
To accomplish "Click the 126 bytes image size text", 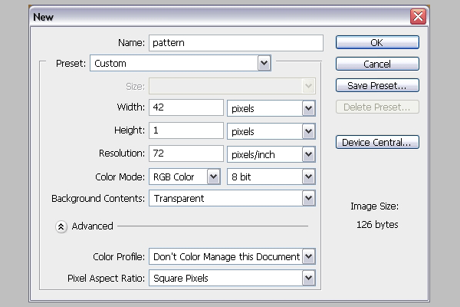I will pyautogui.click(x=377, y=225).
